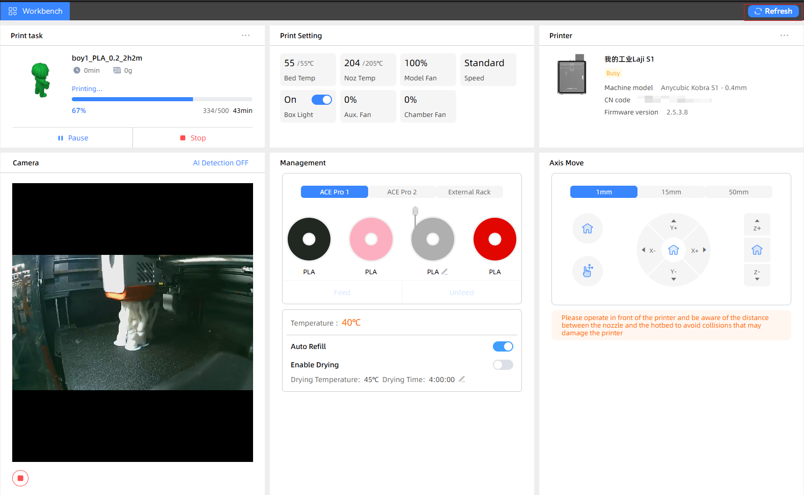Toggle the Enable Drying switch
The height and width of the screenshot is (495, 804).
(x=503, y=365)
